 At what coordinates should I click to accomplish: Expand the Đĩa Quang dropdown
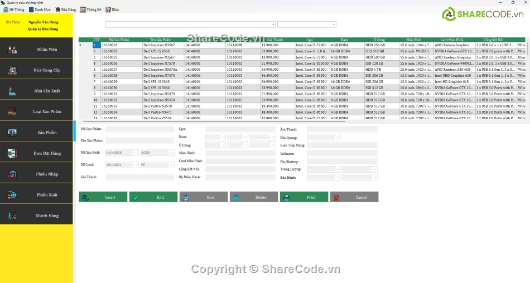(337, 137)
